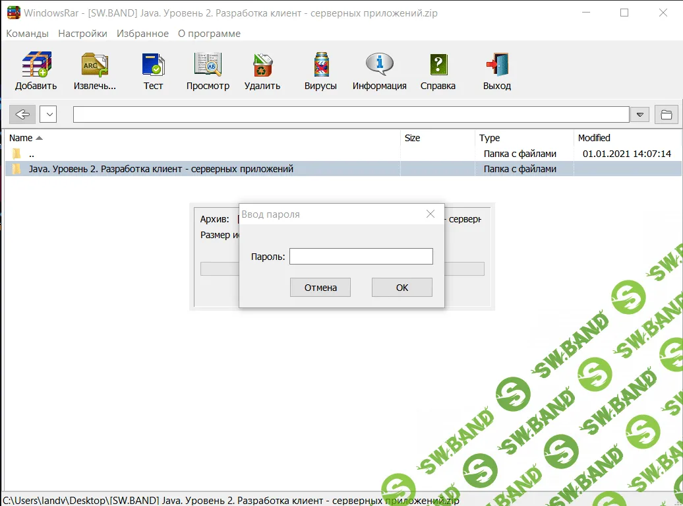
Task: Go back with the left arrow button
Action: [22, 115]
